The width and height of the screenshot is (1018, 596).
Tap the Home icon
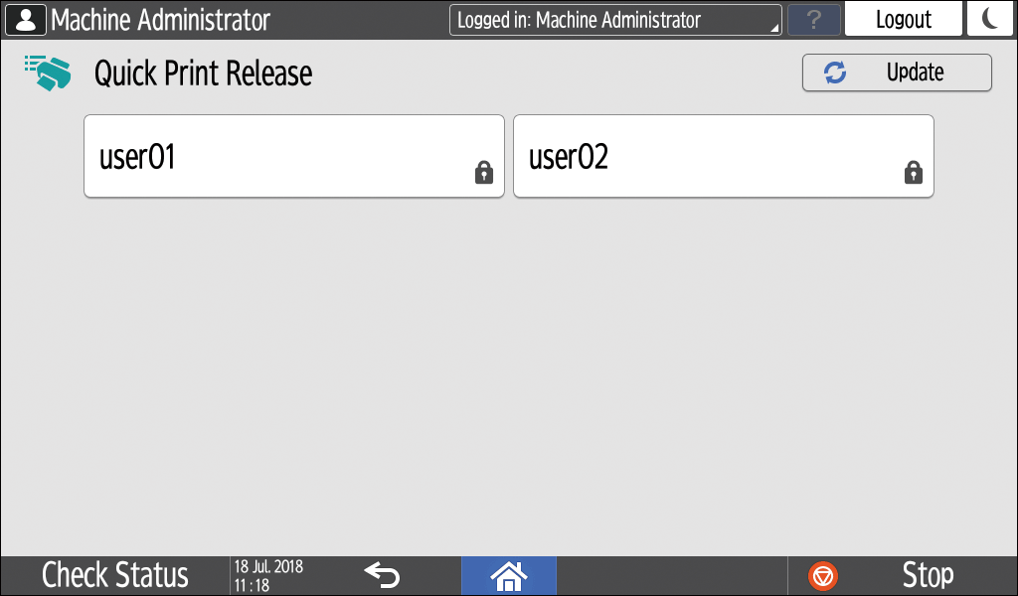[509, 576]
